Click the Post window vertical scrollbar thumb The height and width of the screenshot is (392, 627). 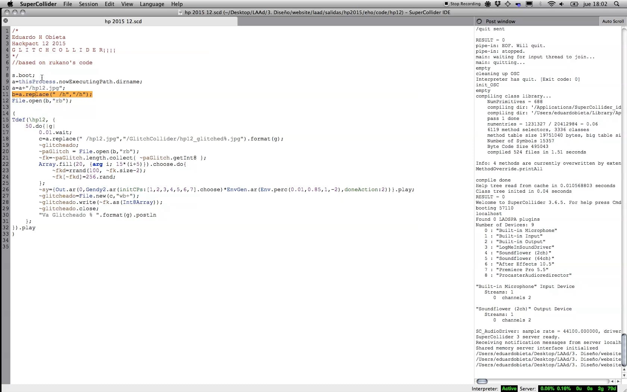coord(624,350)
